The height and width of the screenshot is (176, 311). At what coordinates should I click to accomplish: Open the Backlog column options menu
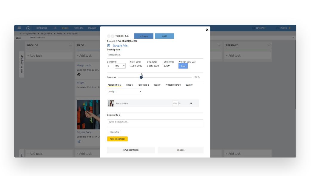pyautogui.click(x=70, y=45)
